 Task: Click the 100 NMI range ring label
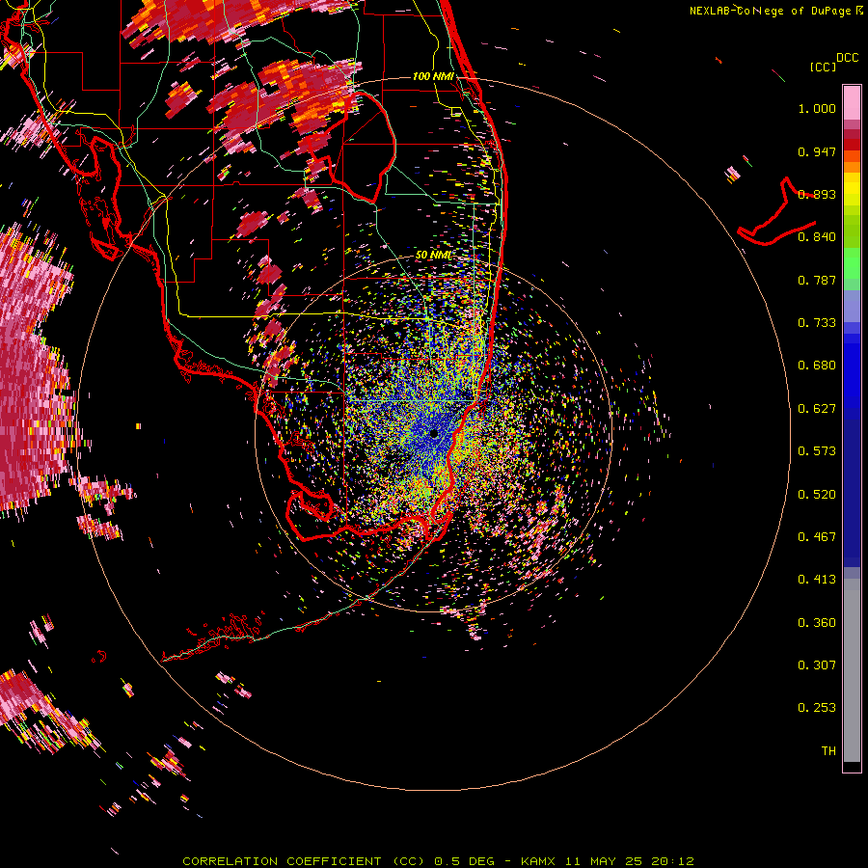tap(433, 76)
